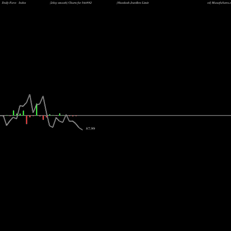The height and width of the screenshot is (231, 231).
Task: Click the longest red force index bar
Action: coord(27,120)
